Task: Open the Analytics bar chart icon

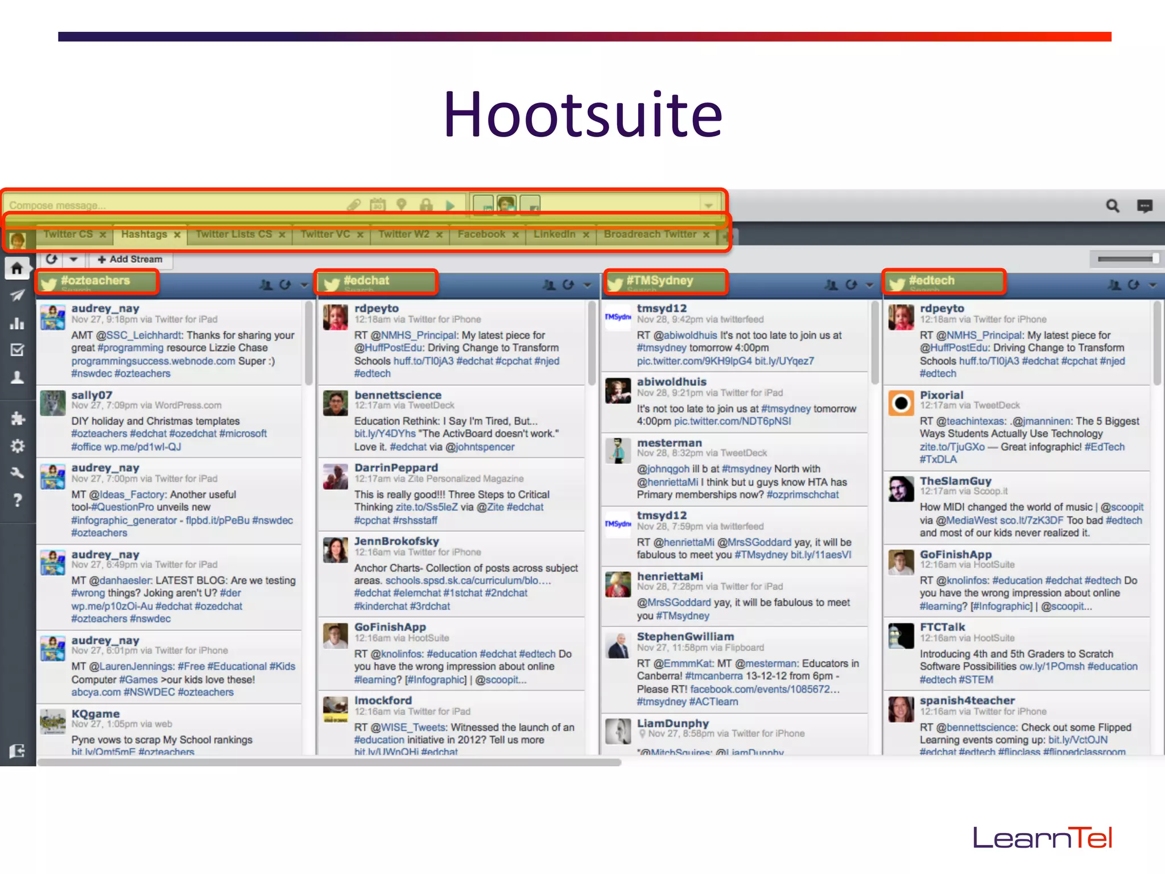Action: pos(17,323)
